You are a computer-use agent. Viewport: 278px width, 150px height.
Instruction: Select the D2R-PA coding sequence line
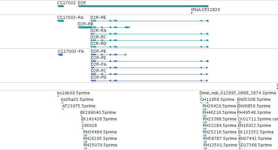149,68
